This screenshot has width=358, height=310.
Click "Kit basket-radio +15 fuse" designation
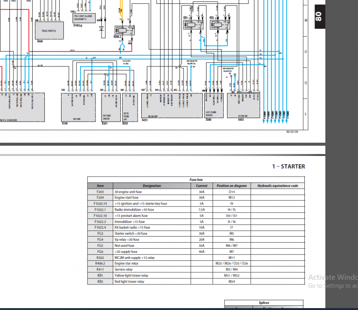point(132,228)
